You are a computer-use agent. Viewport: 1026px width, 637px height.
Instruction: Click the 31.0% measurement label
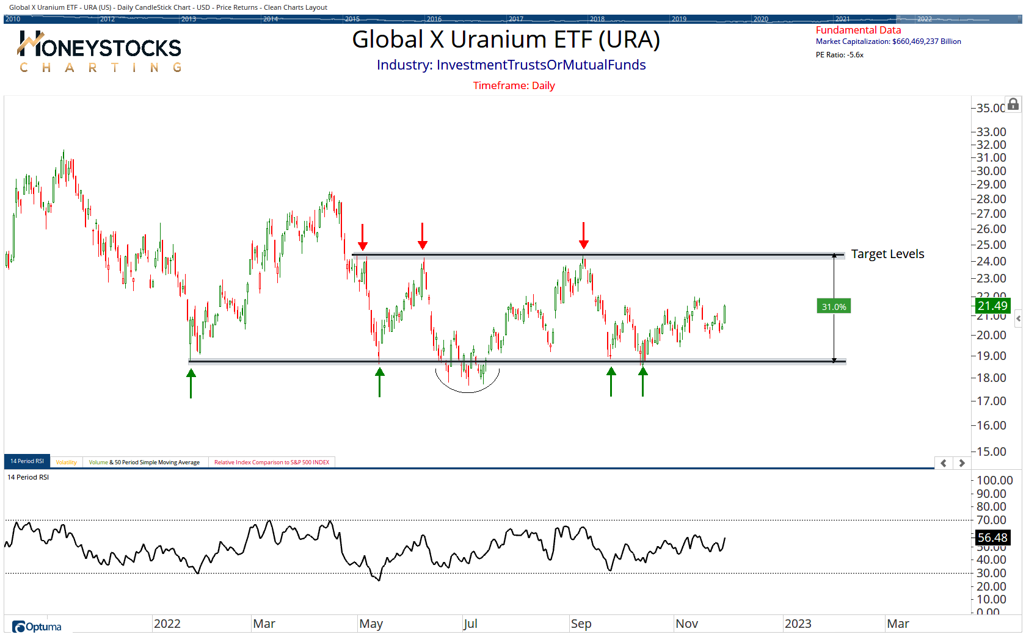(834, 306)
